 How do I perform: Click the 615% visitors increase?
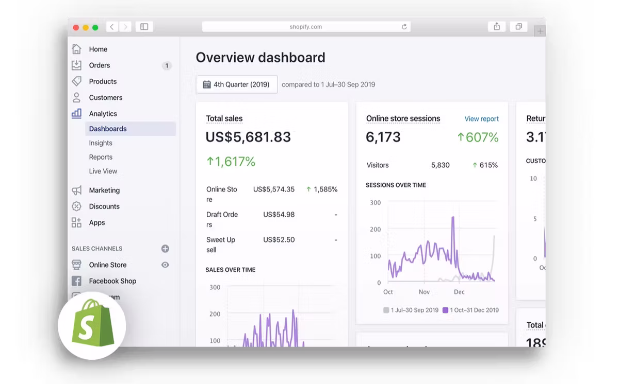click(485, 165)
